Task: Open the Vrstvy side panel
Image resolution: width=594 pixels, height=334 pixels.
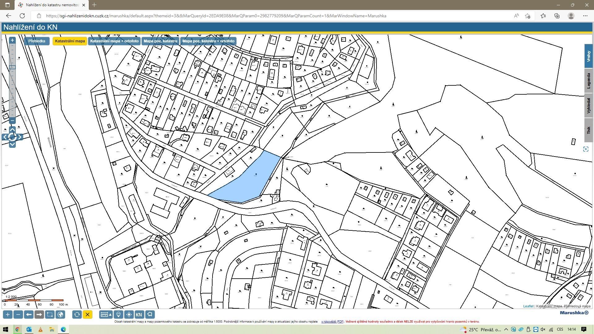Action: point(589,56)
